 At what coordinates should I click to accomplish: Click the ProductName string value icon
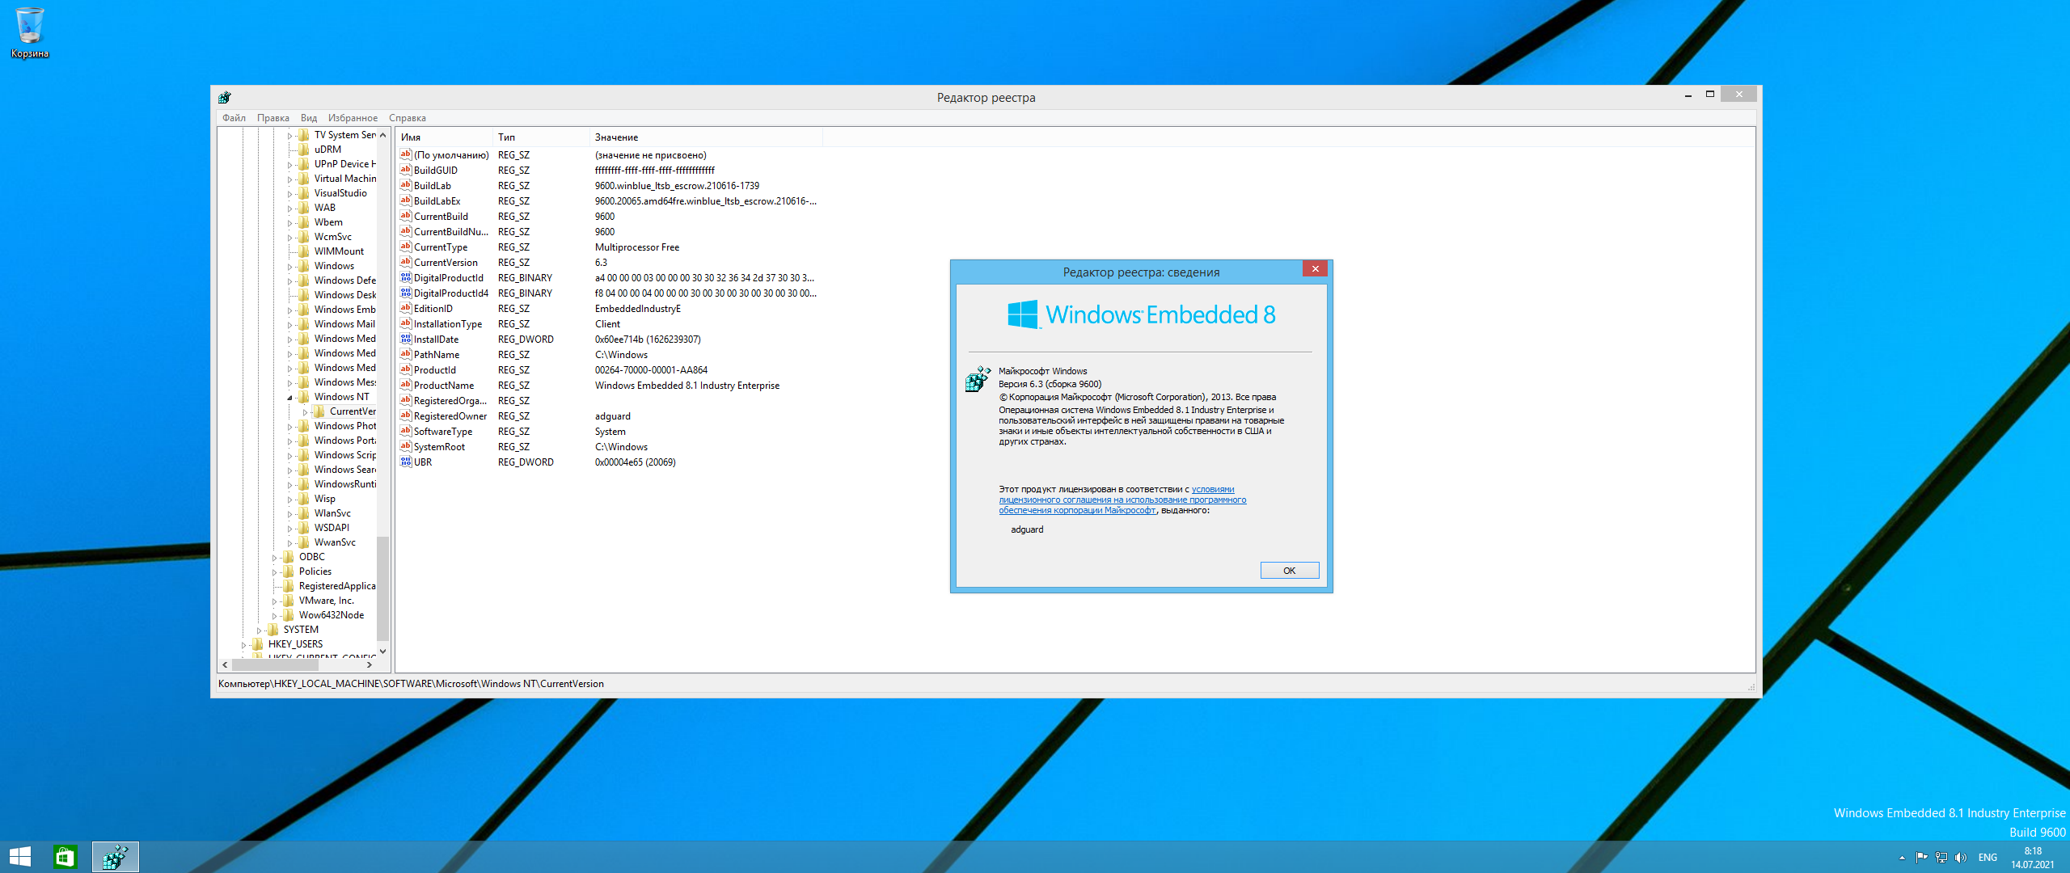pyautogui.click(x=406, y=385)
